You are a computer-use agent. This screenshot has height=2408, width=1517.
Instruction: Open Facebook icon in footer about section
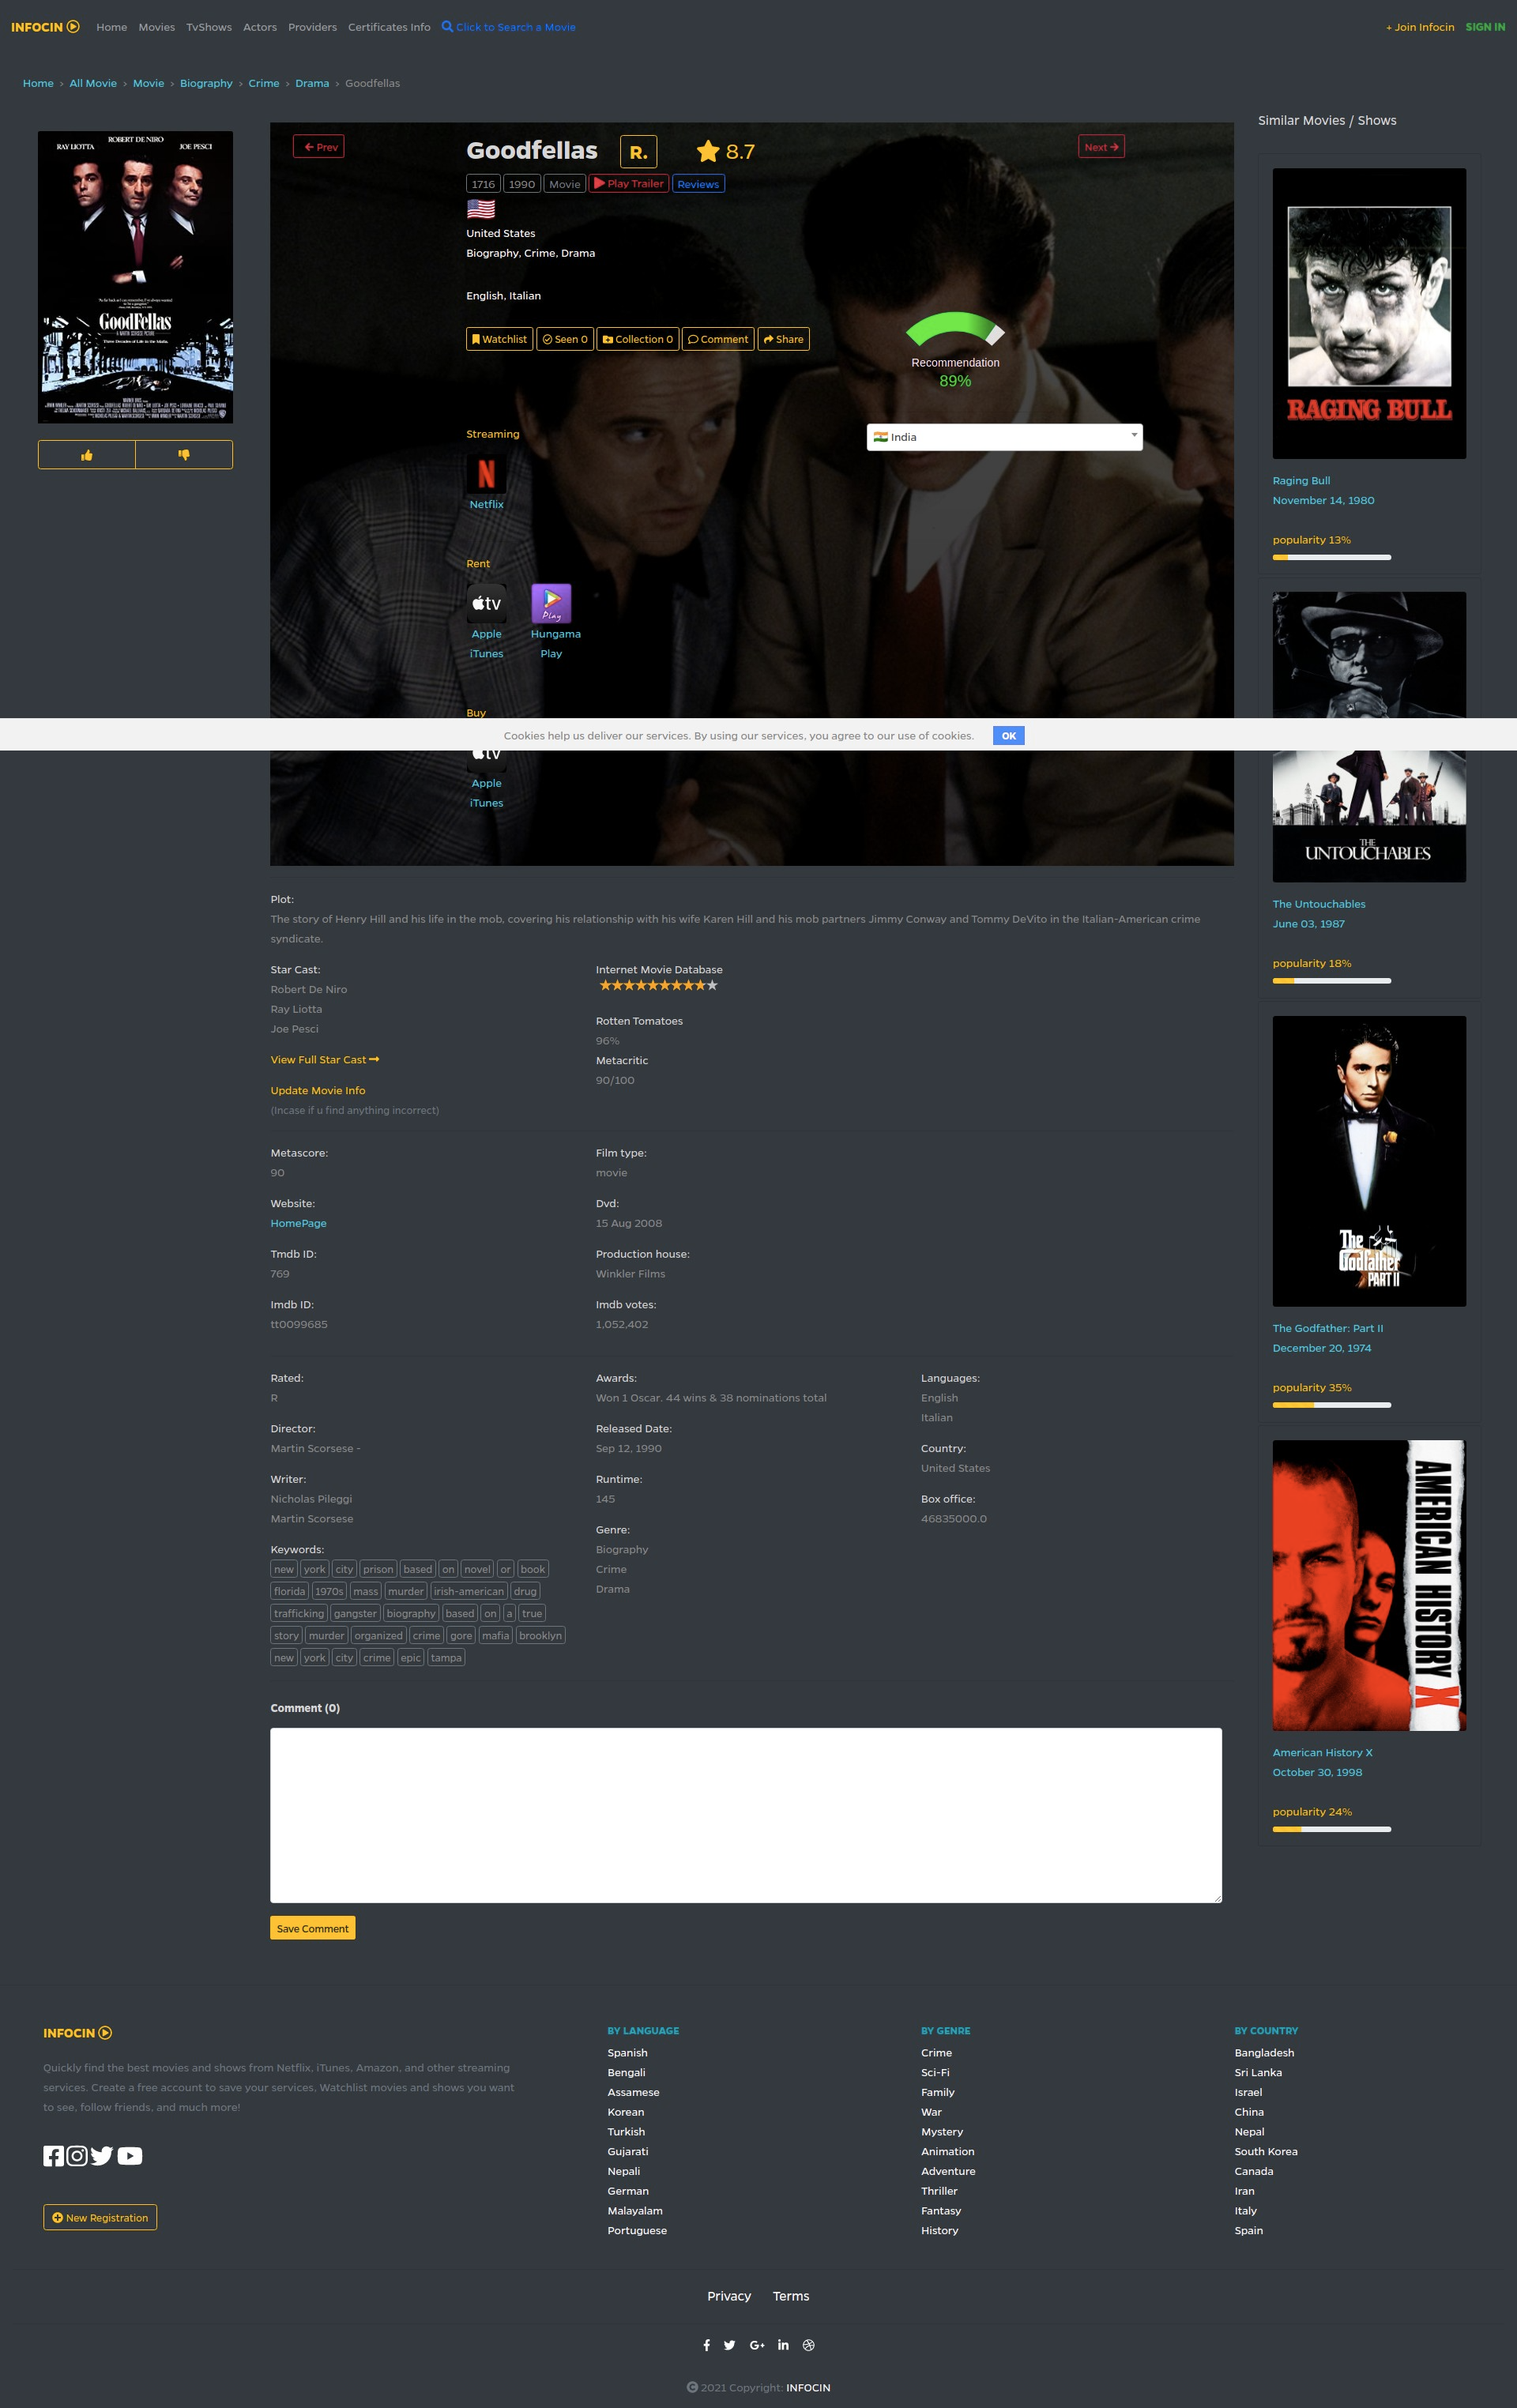pos(54,2156)
